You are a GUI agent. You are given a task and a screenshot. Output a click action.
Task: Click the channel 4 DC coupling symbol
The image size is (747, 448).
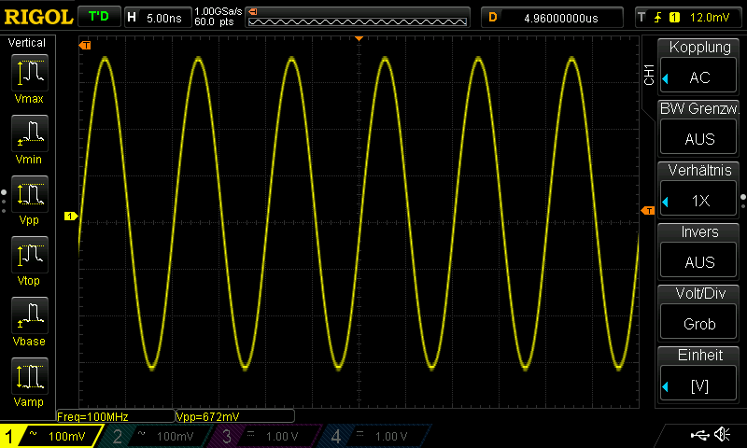point(360,434)
